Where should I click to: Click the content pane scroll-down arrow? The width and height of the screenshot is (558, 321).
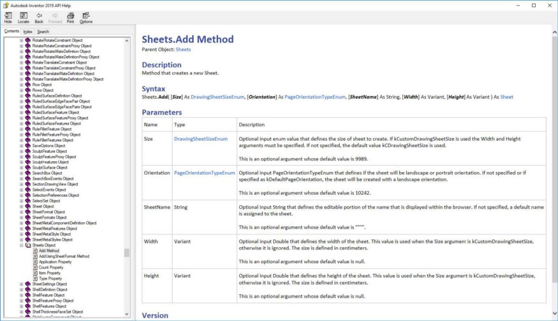pyautogui.click(x=554, y=313)
